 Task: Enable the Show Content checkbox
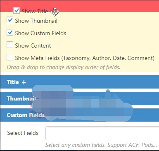click(10, 45)
